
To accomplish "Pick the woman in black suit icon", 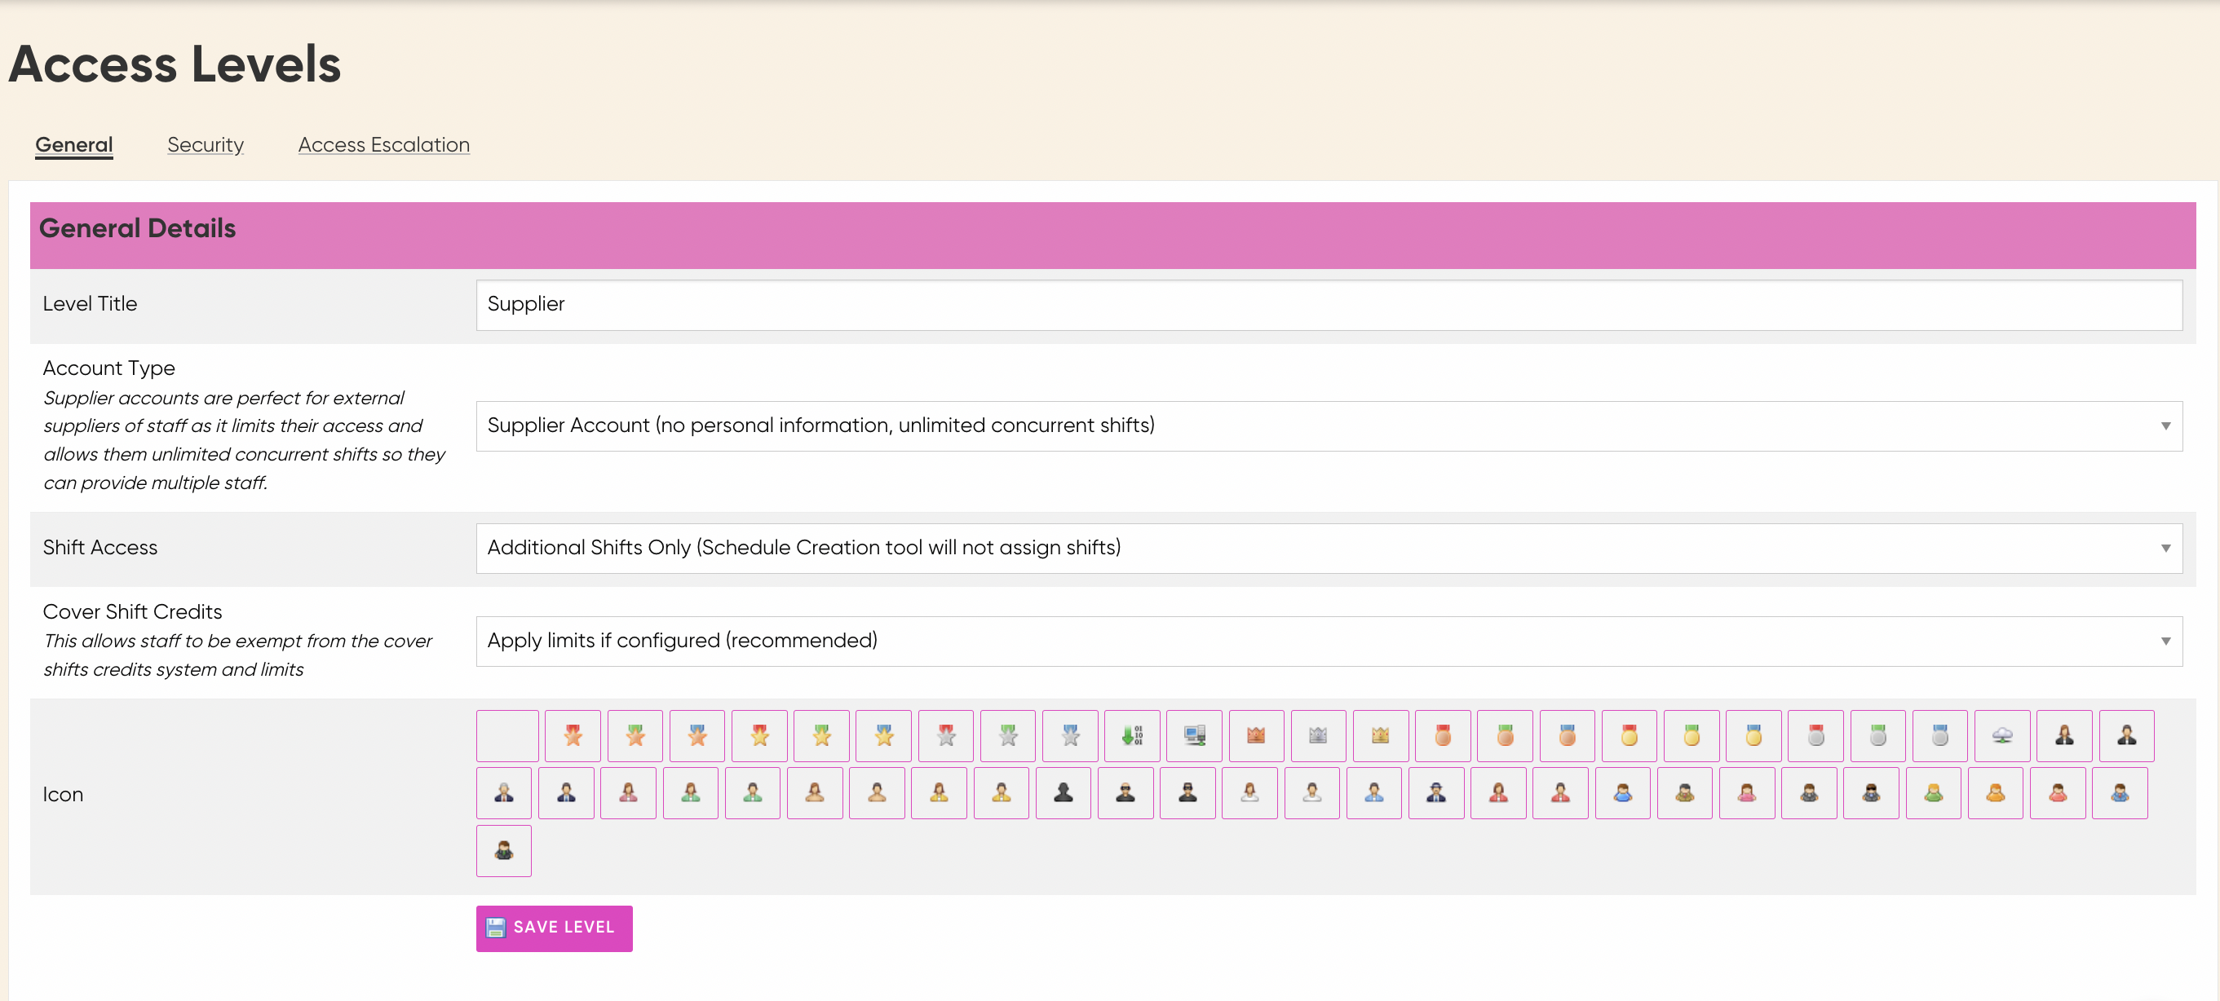I will [x=2065, y=736].
